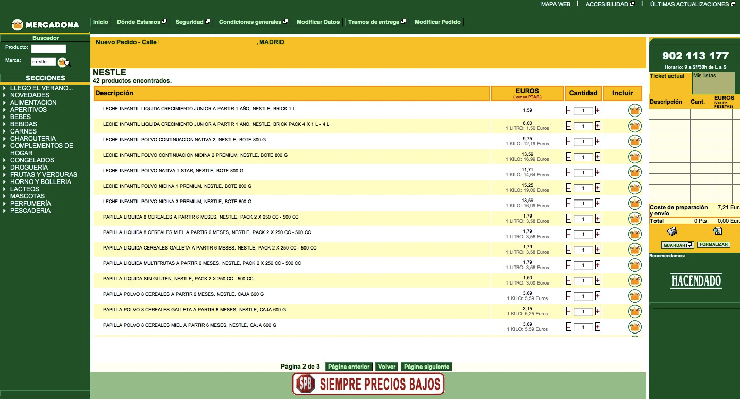Open Tramos de entrega page
This screenshot has width=740, height=399.
[x=377, y=22]
